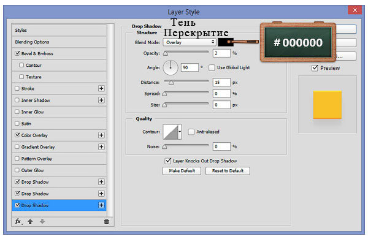The image size is (368, 239).
Task: Add another Color Overlay with plus icon
Action: (x=101, y=135)
